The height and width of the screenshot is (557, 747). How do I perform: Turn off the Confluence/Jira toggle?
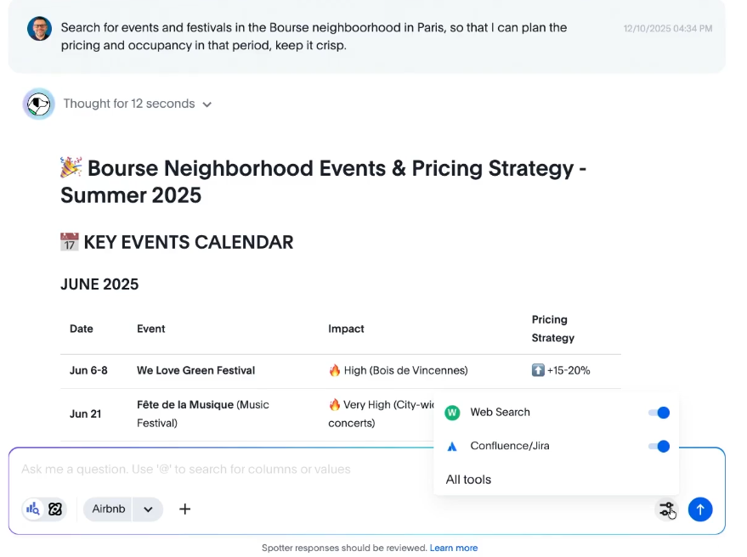[659, 447]
